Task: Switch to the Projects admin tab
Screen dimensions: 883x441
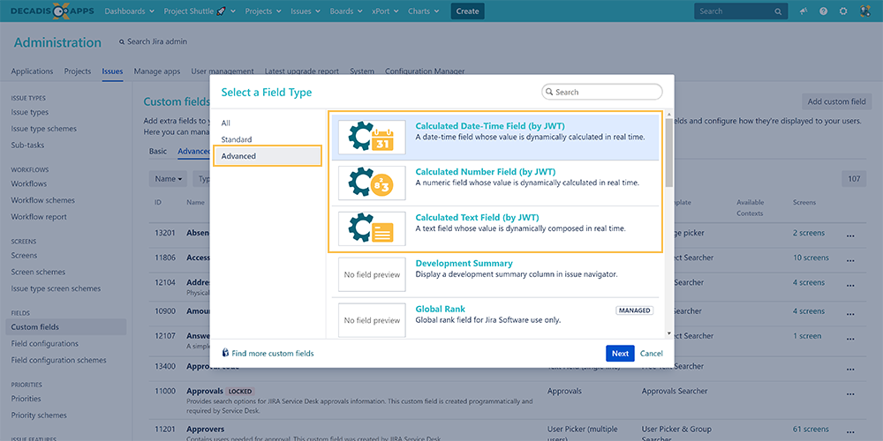Action: click(78, 71)
